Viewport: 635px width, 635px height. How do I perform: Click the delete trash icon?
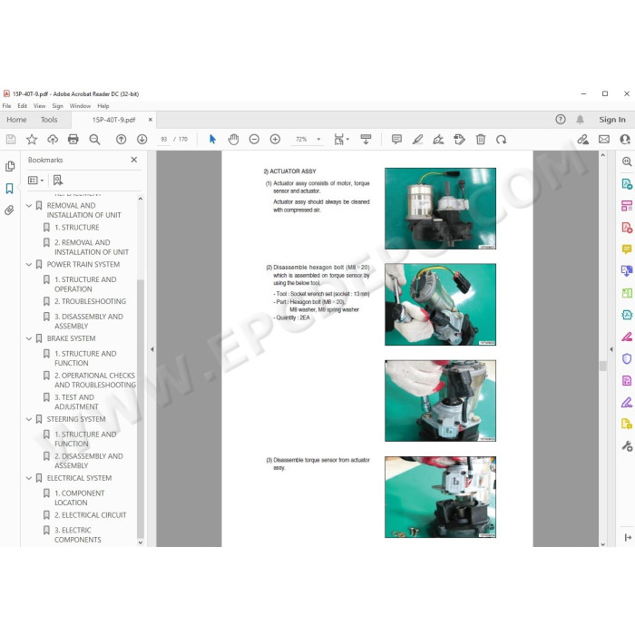coord(481,140)
